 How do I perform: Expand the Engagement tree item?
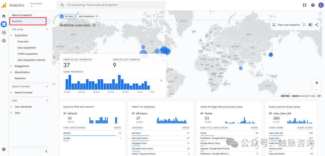coord(11,66)
